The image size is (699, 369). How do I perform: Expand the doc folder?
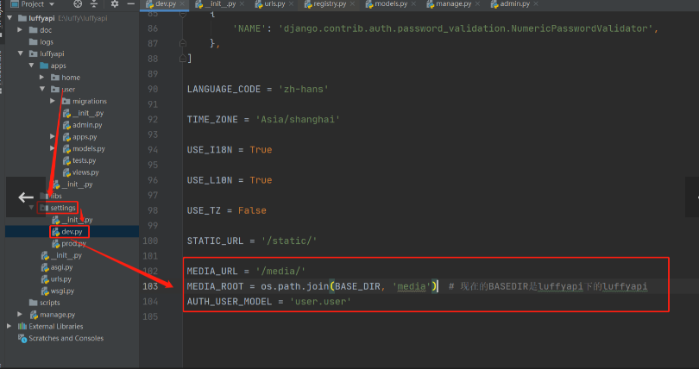20,30
